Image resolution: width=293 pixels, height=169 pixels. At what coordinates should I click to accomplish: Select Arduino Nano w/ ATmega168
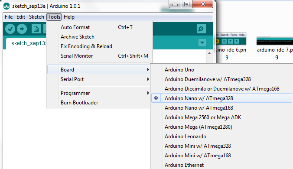coord(221,108)
